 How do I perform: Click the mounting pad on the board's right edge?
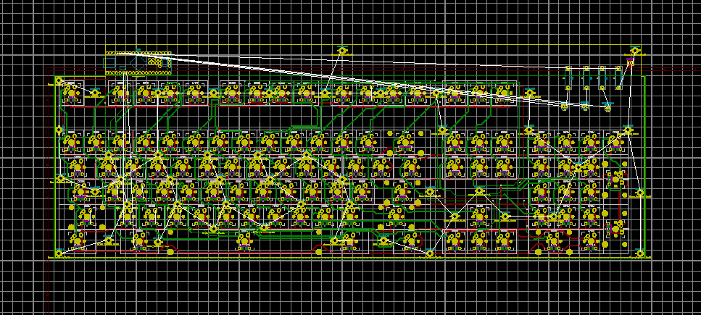639,193
